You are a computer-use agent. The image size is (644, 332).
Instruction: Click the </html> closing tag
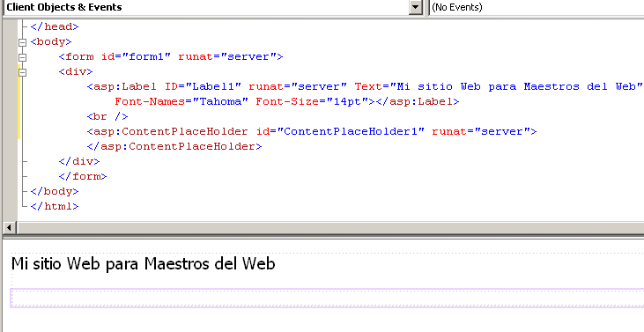55,206
